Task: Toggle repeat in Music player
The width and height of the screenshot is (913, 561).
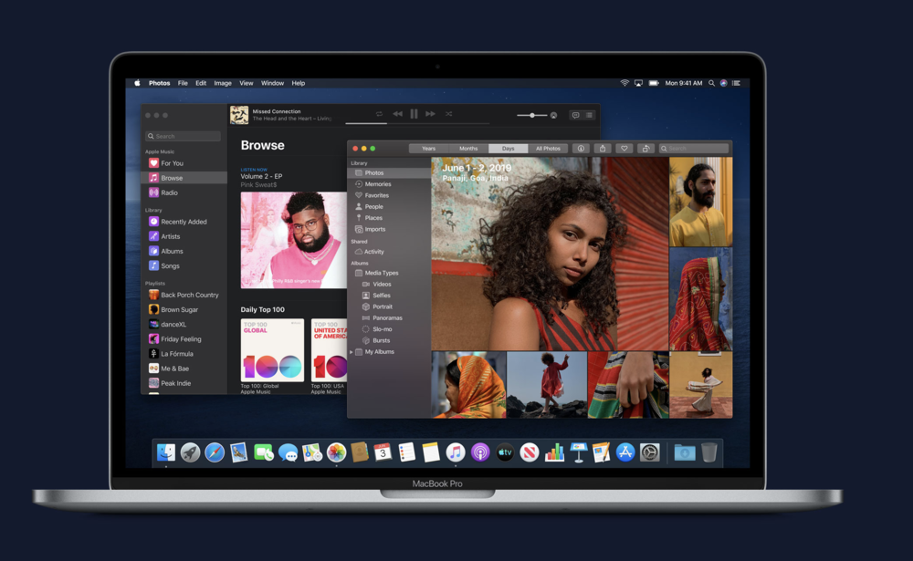Action: [x=379, y=114]
